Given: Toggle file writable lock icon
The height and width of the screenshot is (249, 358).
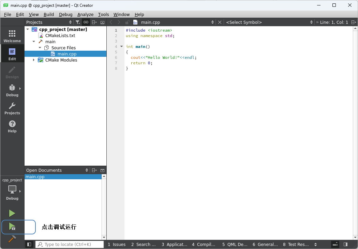Looking at the screenshot, I should [128, 22].
